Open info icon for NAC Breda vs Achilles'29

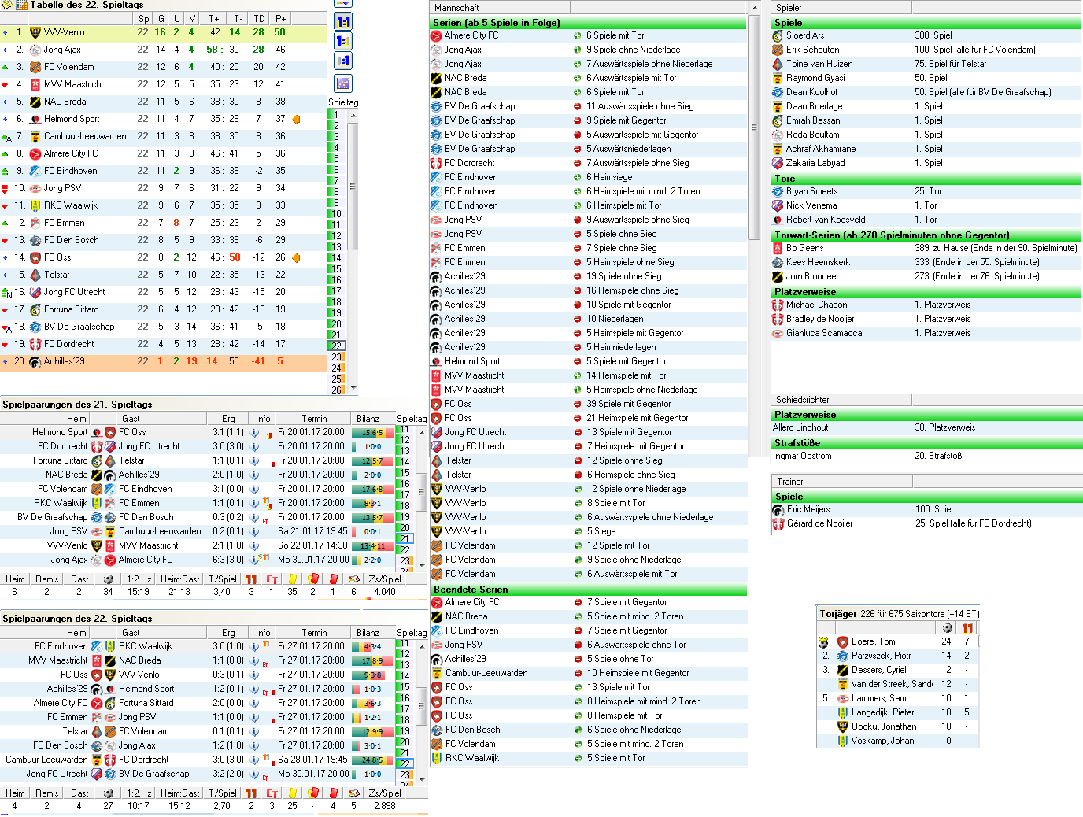point(255,475)
